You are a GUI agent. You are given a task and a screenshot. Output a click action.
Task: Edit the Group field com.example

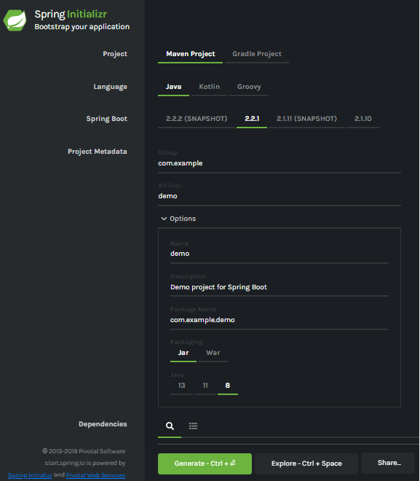pyautogui.click(x=280, y=163)
